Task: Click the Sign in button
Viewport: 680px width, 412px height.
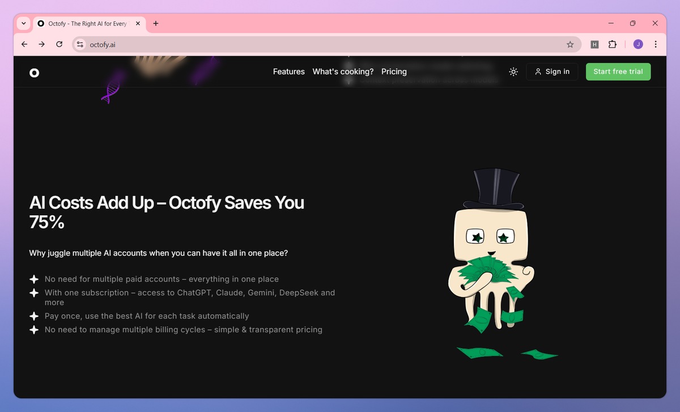Action: (552, 72)
